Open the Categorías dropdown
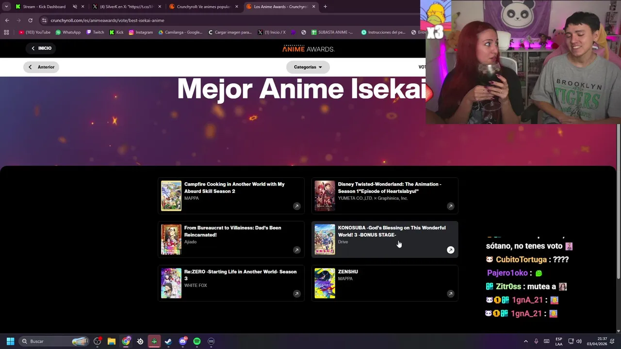This screenshot has width=621, height=349. pos(308,67)
